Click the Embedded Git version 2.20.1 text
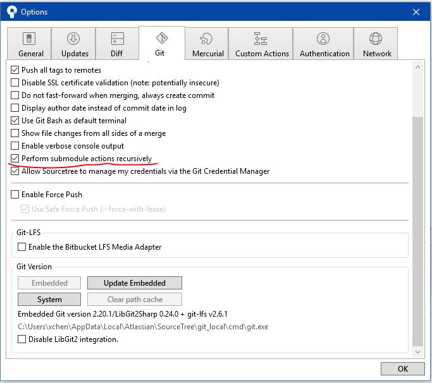This screenshot has height=383, width=432. pyautogui.click(x=122, y=314)
